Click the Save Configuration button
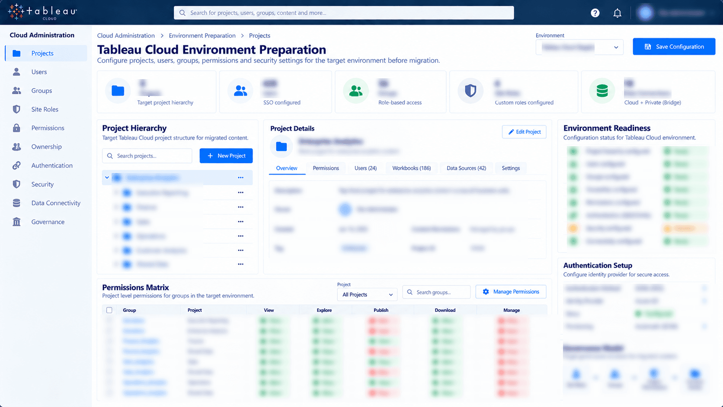723x407 pixels. (674, 47)
